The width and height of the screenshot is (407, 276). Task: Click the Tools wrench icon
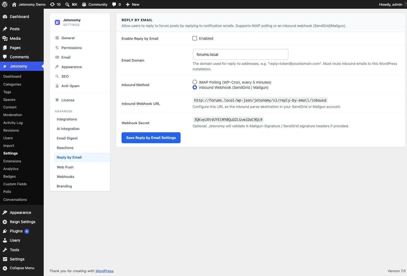click(5, 250)
